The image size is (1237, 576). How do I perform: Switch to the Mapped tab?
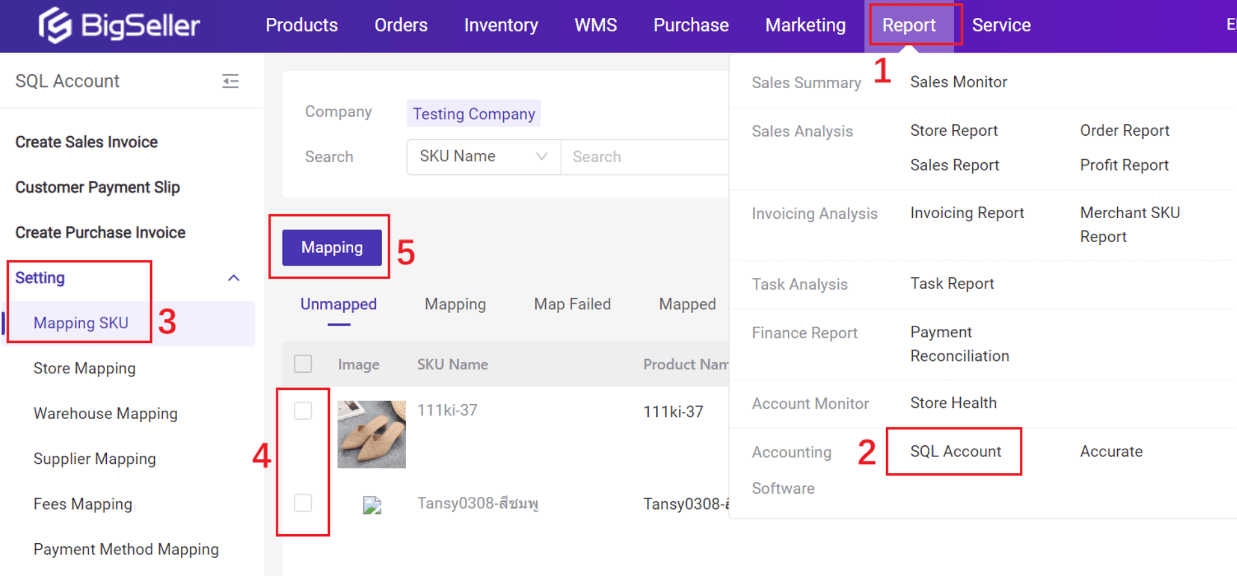[687, 304]
